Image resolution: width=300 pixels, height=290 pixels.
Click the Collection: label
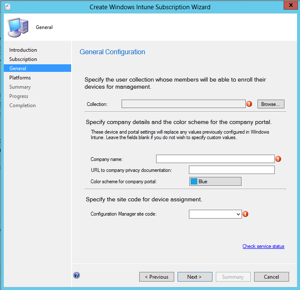tap(97, 104)
